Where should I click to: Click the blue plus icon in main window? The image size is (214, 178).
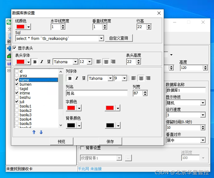[x=9, y=48]
